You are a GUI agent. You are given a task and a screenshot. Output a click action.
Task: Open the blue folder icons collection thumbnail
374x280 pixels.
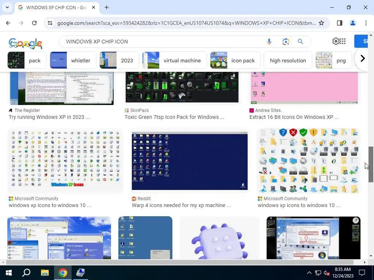[x=309, y=160]
